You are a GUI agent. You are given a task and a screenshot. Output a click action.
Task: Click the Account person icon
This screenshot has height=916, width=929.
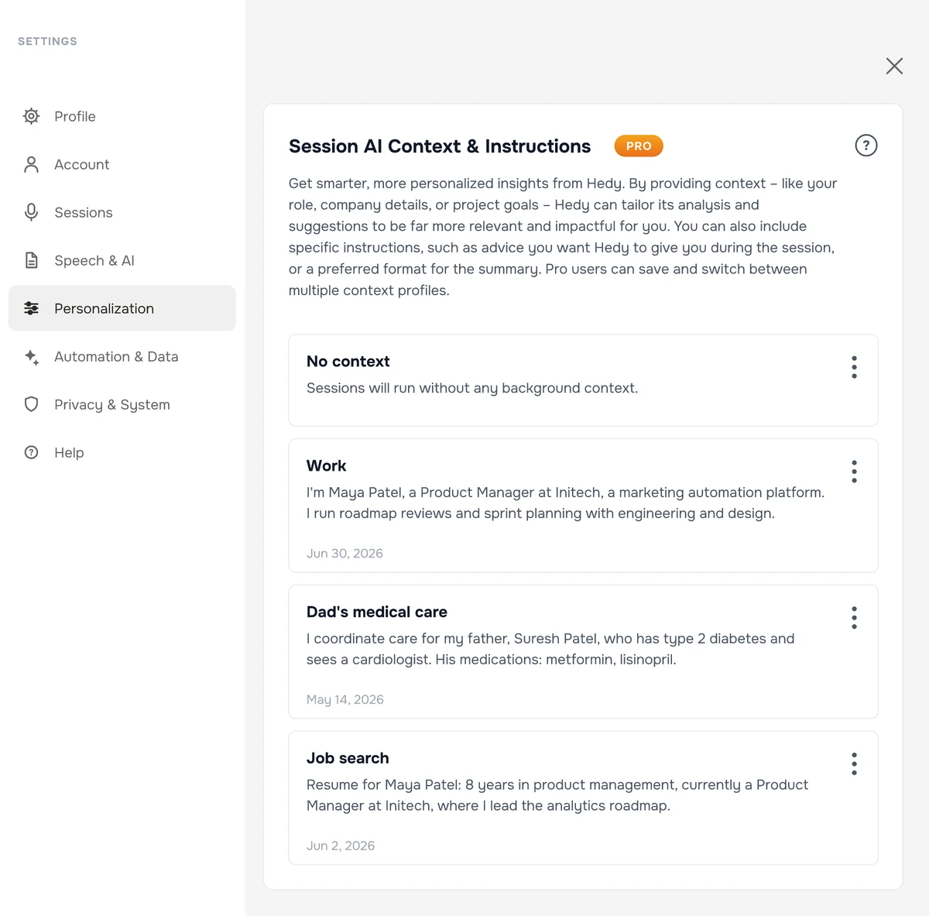coord(31,164)
